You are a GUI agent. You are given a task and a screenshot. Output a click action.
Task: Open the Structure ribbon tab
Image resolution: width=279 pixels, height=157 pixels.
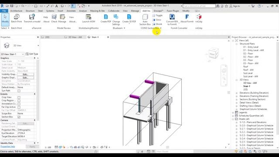click(x=30, y=11)
